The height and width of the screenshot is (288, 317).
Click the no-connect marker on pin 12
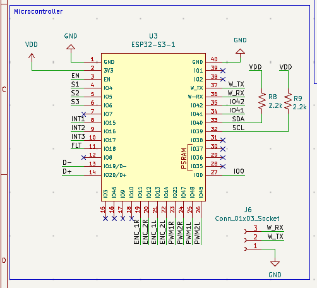click(83, 157)
